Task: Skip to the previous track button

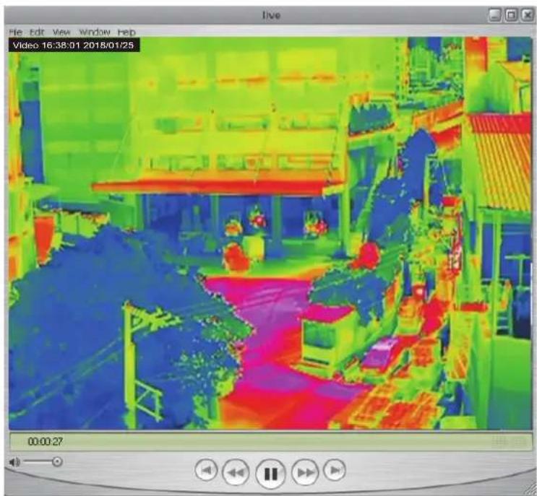Action: pos(206,470)
